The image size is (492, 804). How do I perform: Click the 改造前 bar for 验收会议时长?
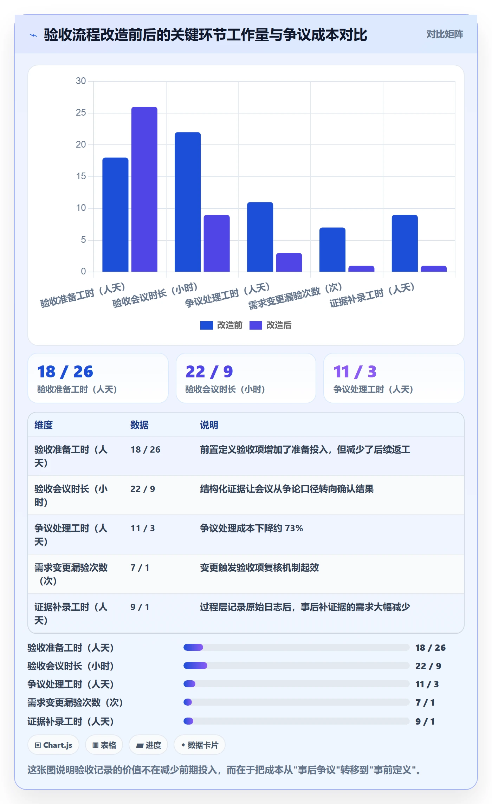(188, 202)
